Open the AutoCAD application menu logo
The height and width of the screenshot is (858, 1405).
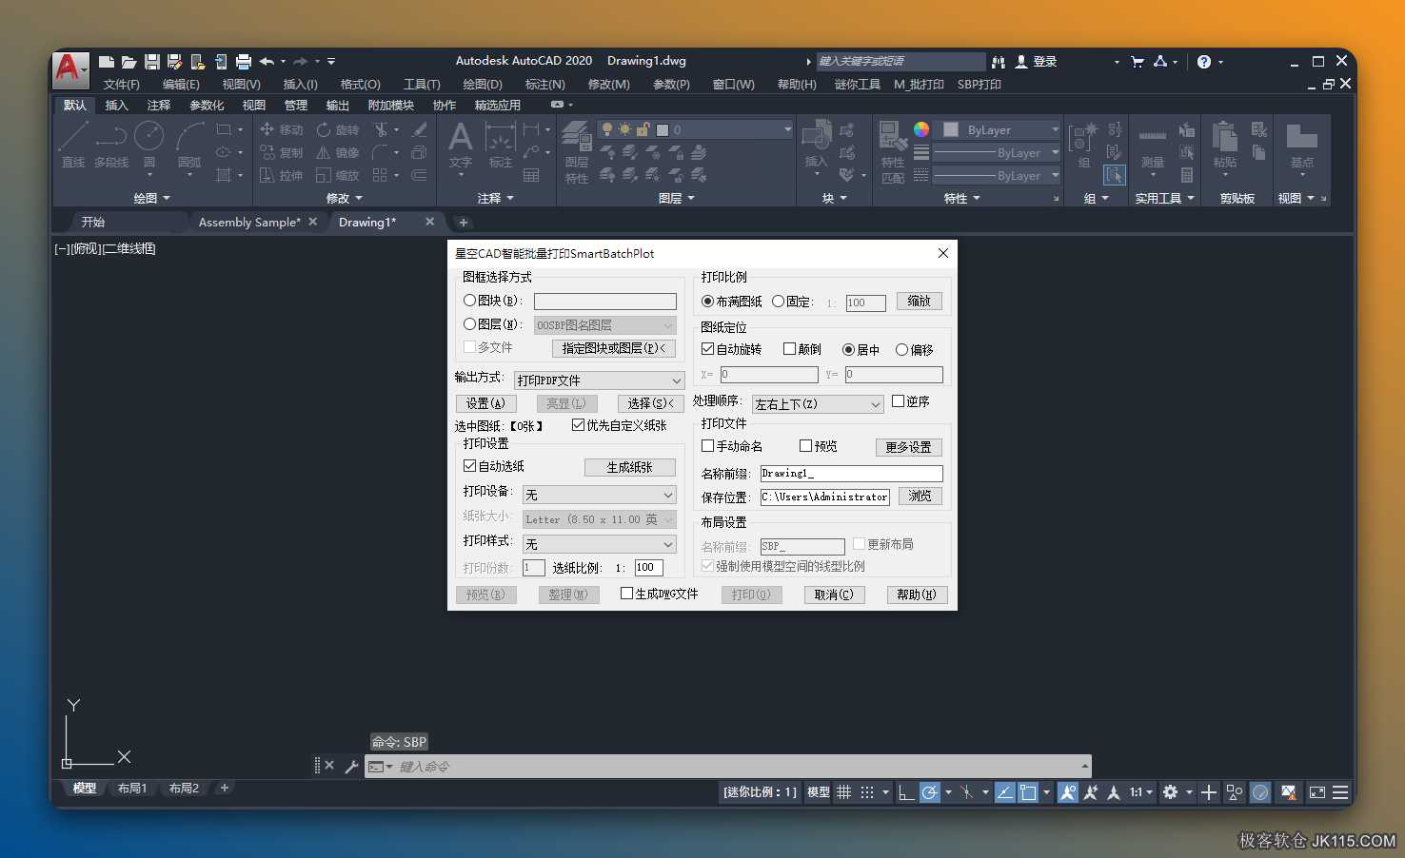[x=70, y=68]
